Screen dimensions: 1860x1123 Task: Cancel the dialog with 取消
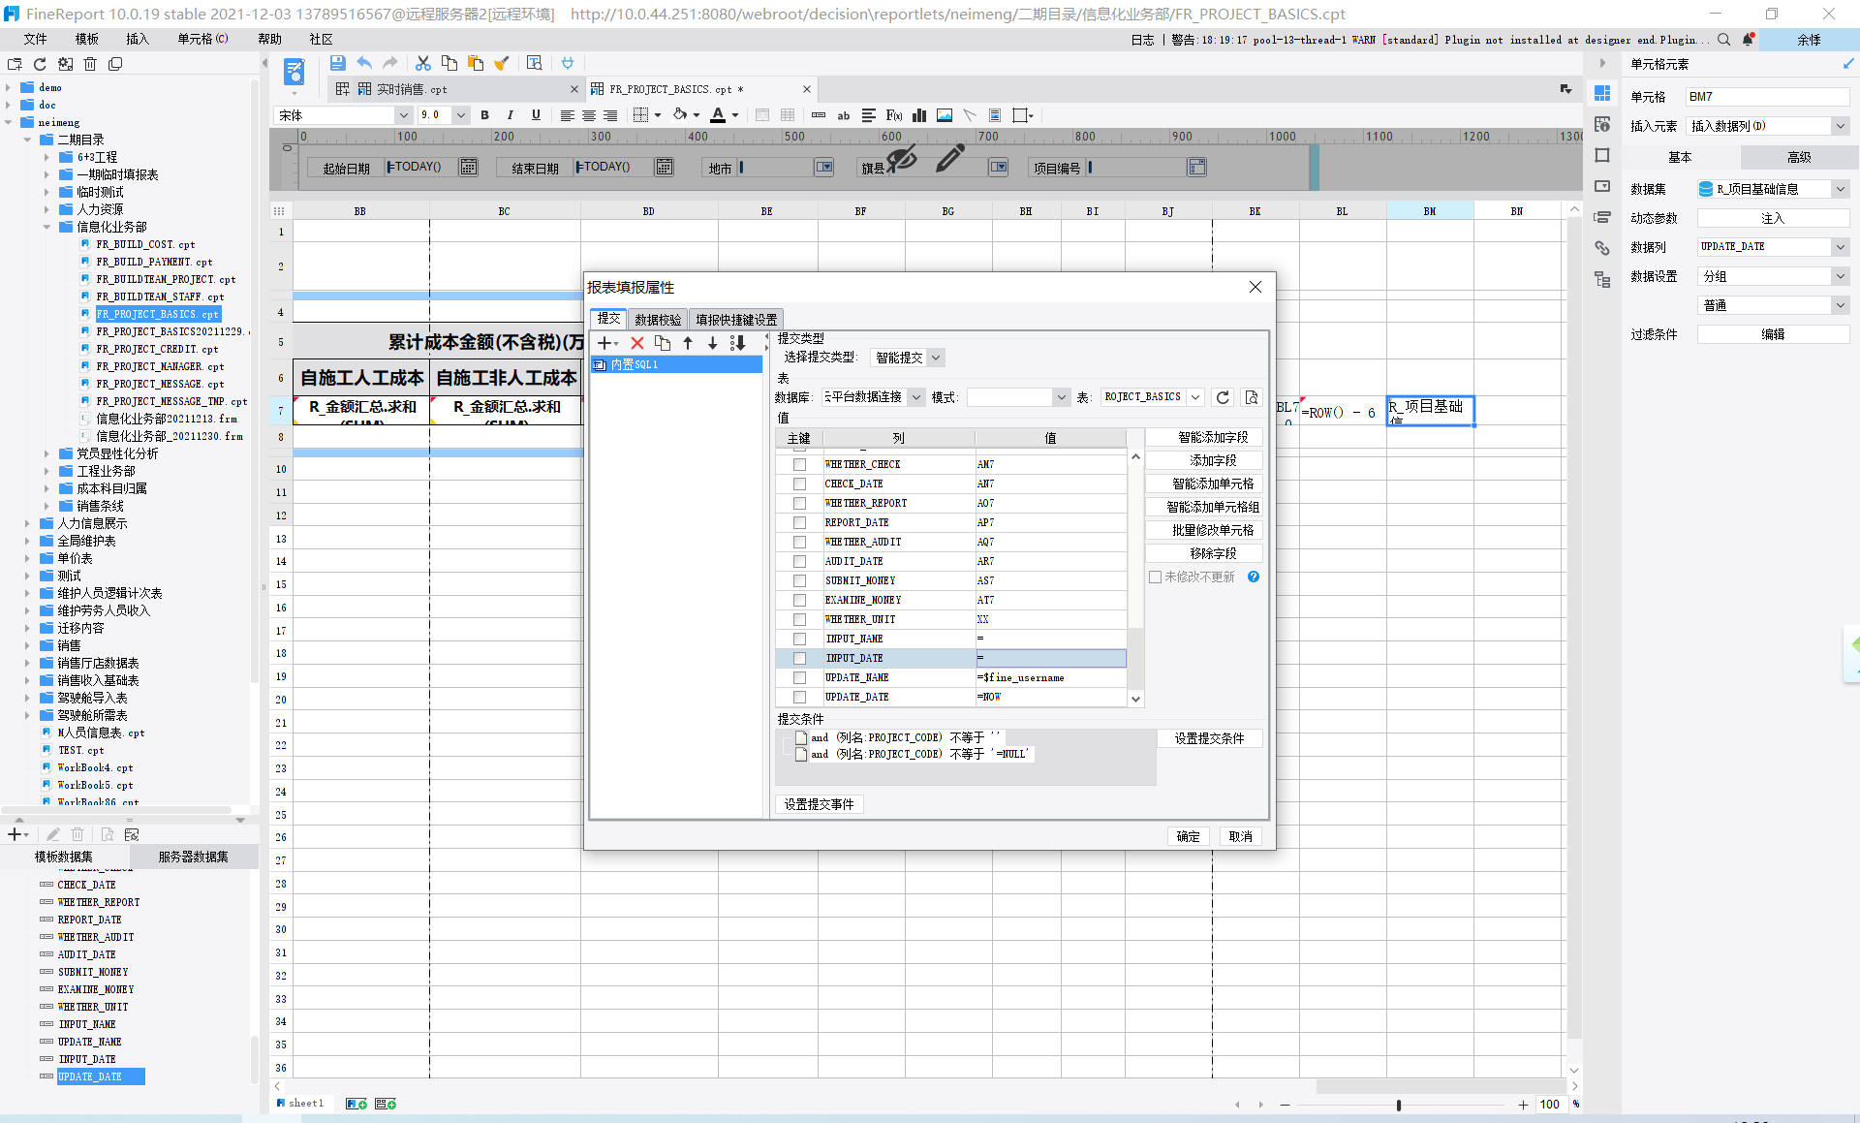coord(1240,836)
